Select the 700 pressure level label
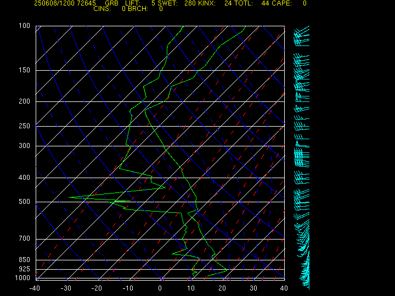The height and width of the screenshot is (296, 395). tap(25, 238)
